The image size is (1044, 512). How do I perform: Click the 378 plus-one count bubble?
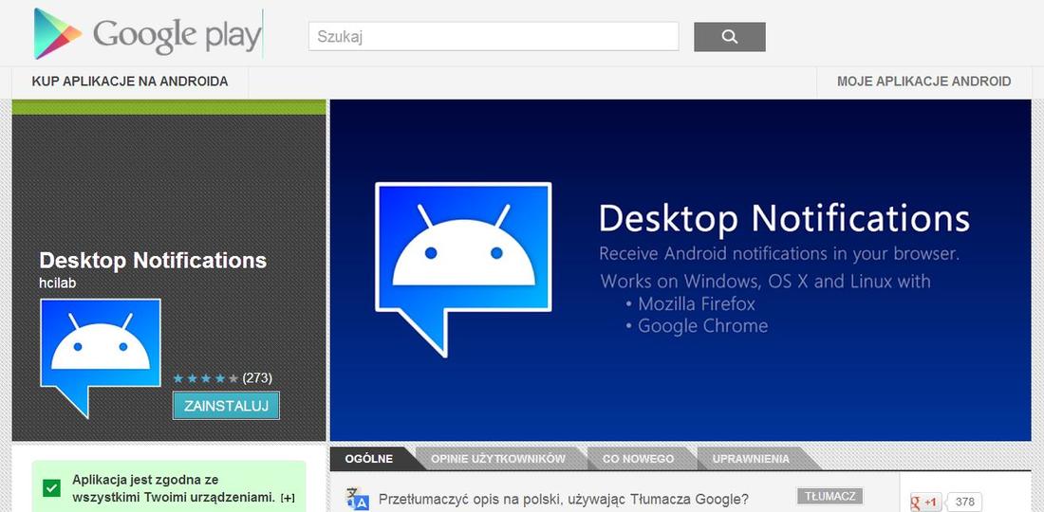(x=964, y=502)
